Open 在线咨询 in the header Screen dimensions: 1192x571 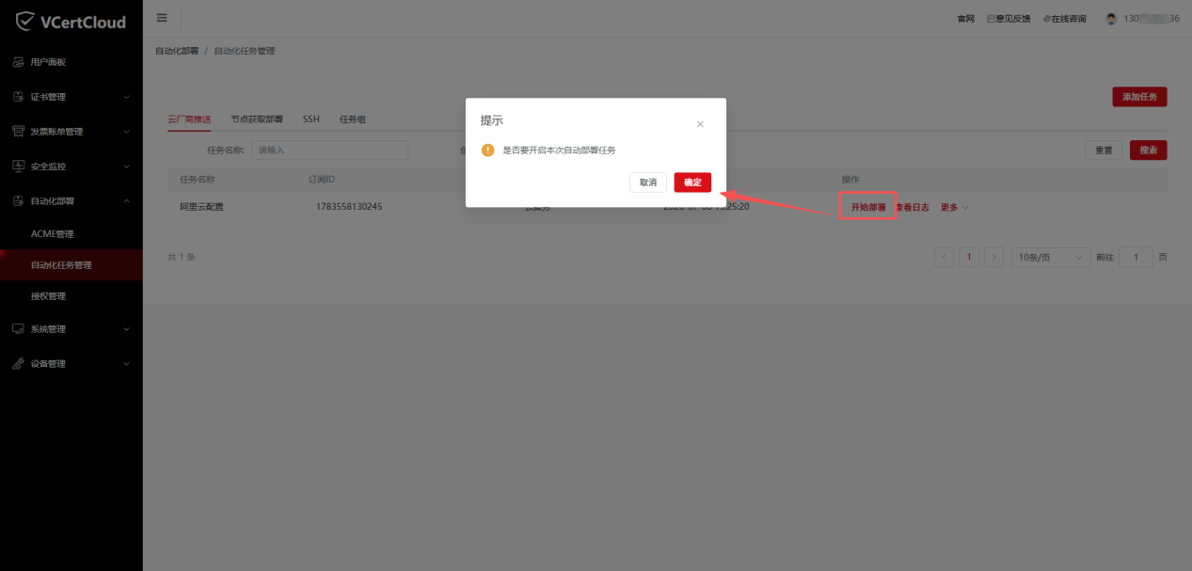tap(1065, 19)
